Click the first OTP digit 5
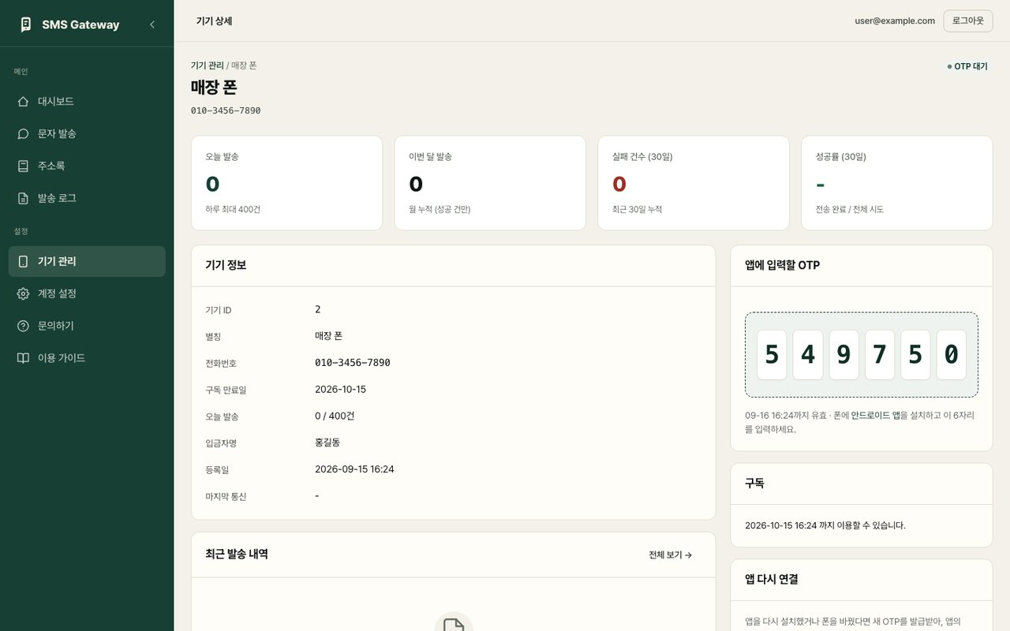Screen dimensions: 1010x631 coord(772,355)
